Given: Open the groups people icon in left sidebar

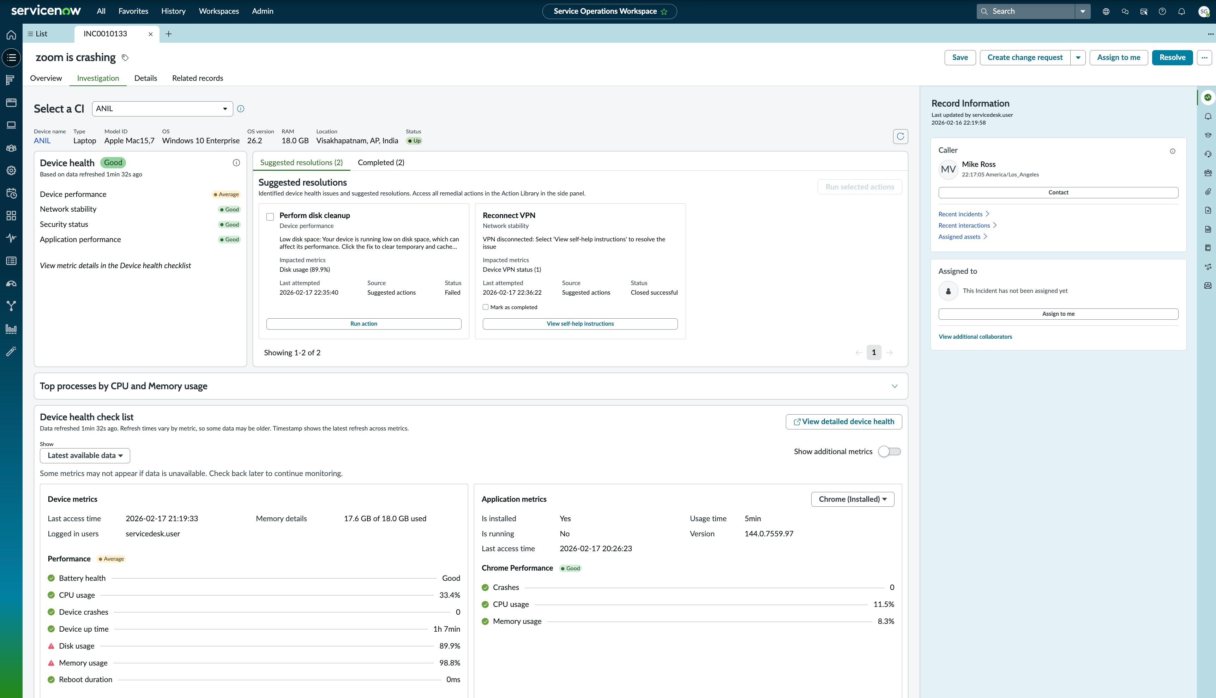Looking at the screenshot, I should [11, 148].
